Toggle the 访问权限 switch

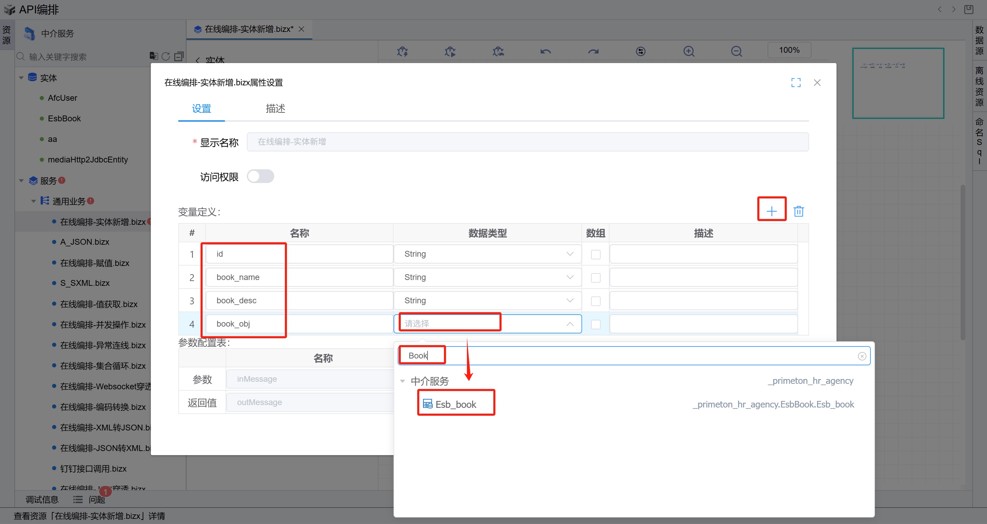tap(260, 176)
